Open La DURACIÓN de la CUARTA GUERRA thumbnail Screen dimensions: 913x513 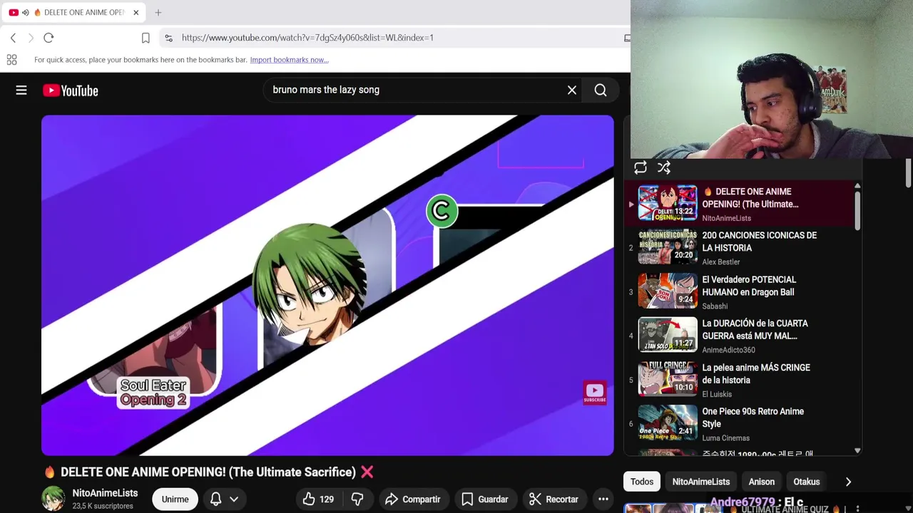click(x=668, y=335)
